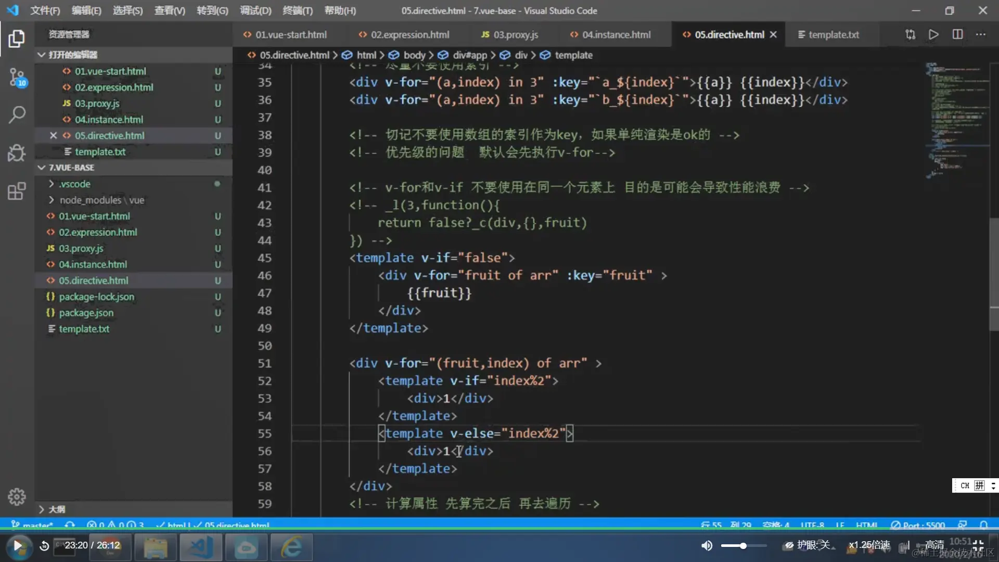Toggle the 护眼 eye-protection mode
The height and width of the screenshot is (562, 999).
[x=808, y=545]
